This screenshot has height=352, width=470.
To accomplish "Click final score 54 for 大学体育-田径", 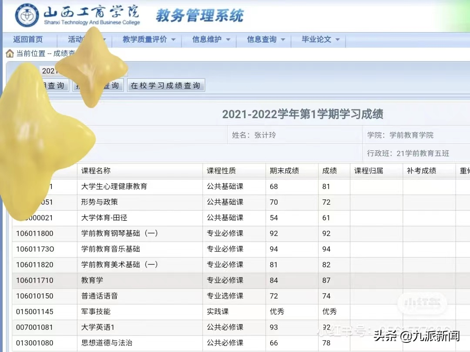I will (x=274, y=218).
